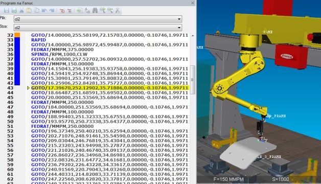
Task: Click the A-B replace text icon
Action: [x=87, y=10]
